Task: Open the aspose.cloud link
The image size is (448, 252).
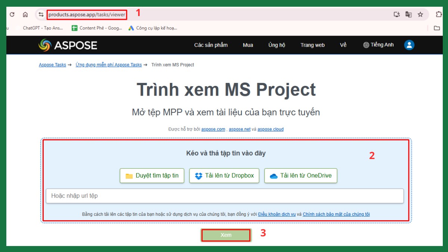Action: (270, 130)
